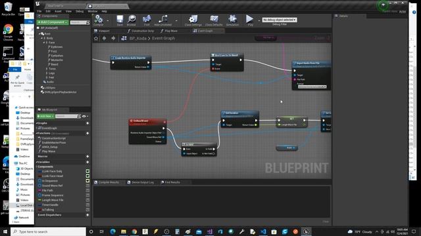Image resolution: width=421 pixels, height=236 pixels.
Task: Navigate forward with the graph forward arrow
Action: click(x=113, y=39)
